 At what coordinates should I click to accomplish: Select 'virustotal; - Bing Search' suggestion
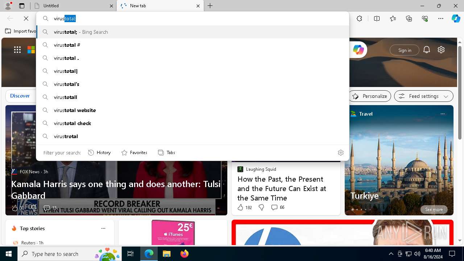coord(192,32)
